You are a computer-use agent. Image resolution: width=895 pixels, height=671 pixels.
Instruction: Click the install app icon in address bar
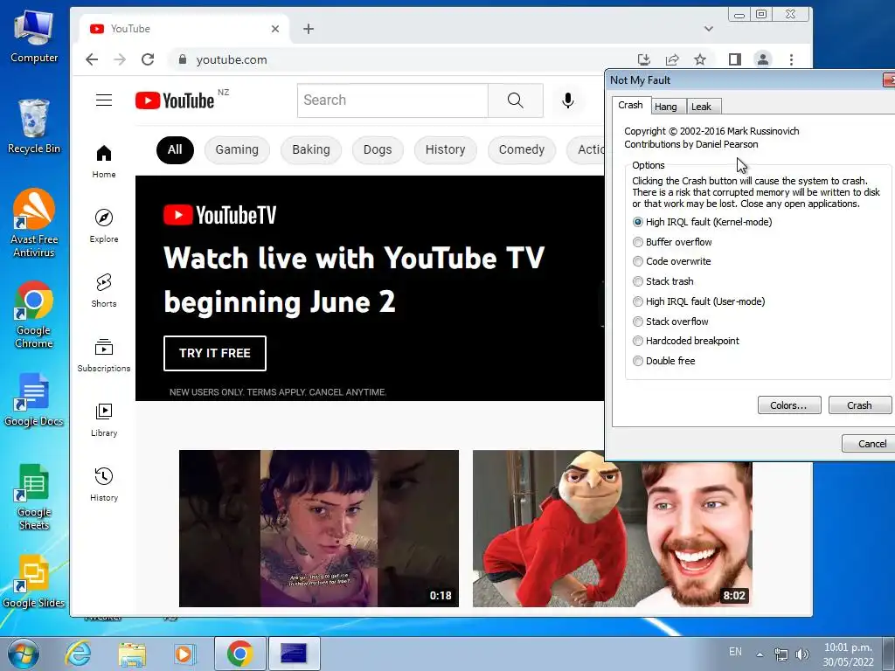pos(644,59)
